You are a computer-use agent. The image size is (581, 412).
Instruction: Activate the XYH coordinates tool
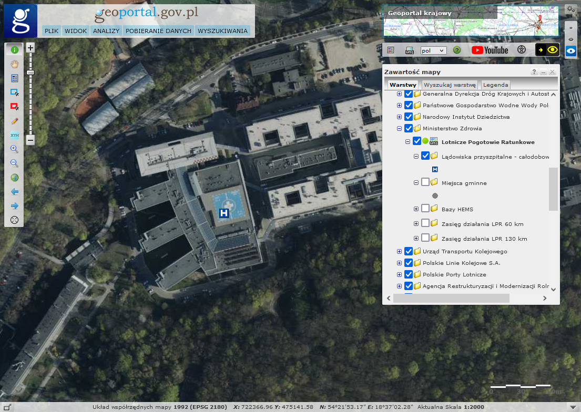[14, 135]
